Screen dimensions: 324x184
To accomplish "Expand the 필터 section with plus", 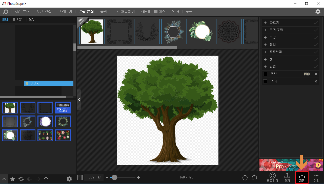I will [265, 45].
